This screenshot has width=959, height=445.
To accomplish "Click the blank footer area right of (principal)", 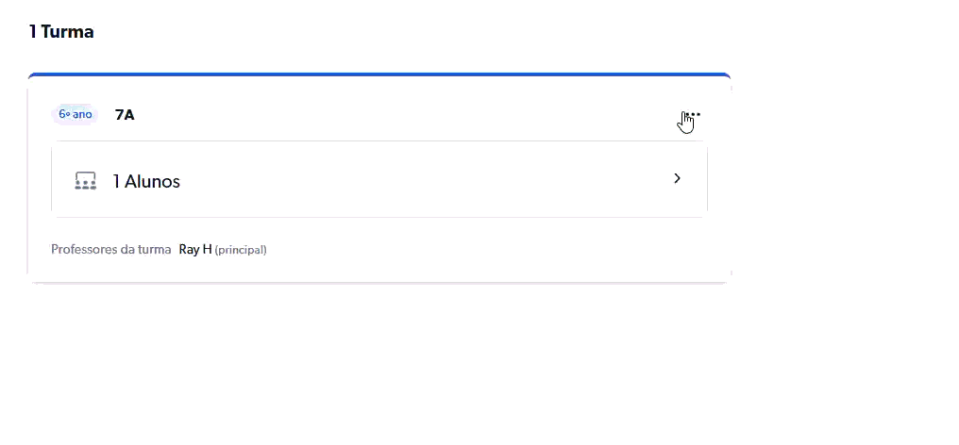I will 491,250.
